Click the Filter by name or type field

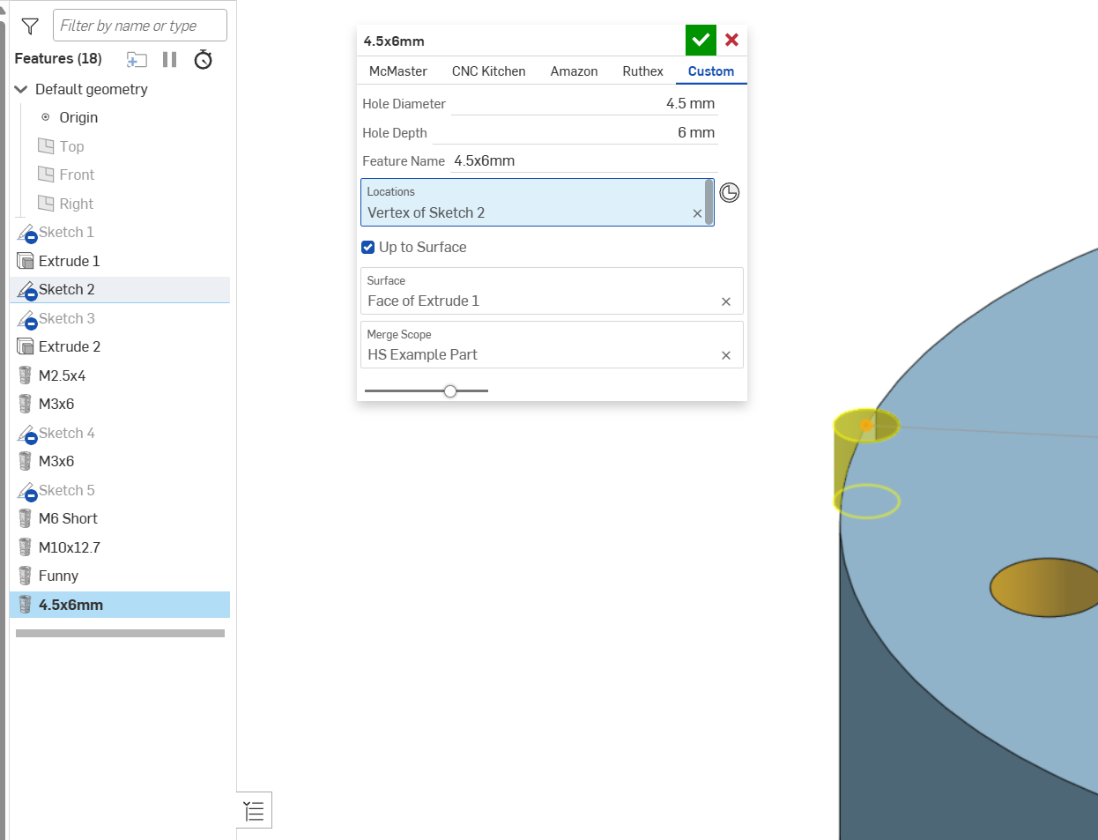click(x=140, y=26)
